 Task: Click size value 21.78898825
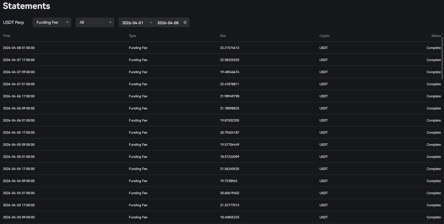(230, 108)
